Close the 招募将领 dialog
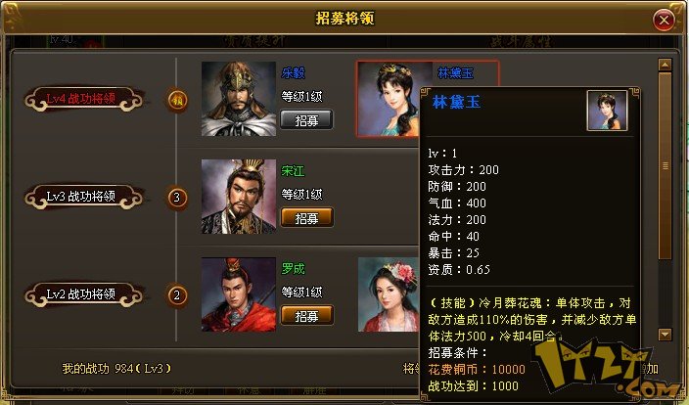Screen dimensions: 689x405 (x=664, y=20)
